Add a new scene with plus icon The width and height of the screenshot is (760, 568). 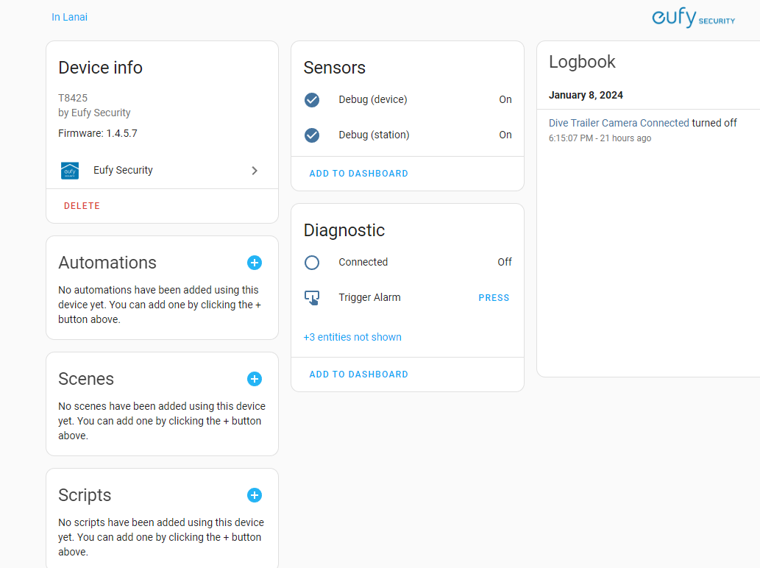(255, 379)
